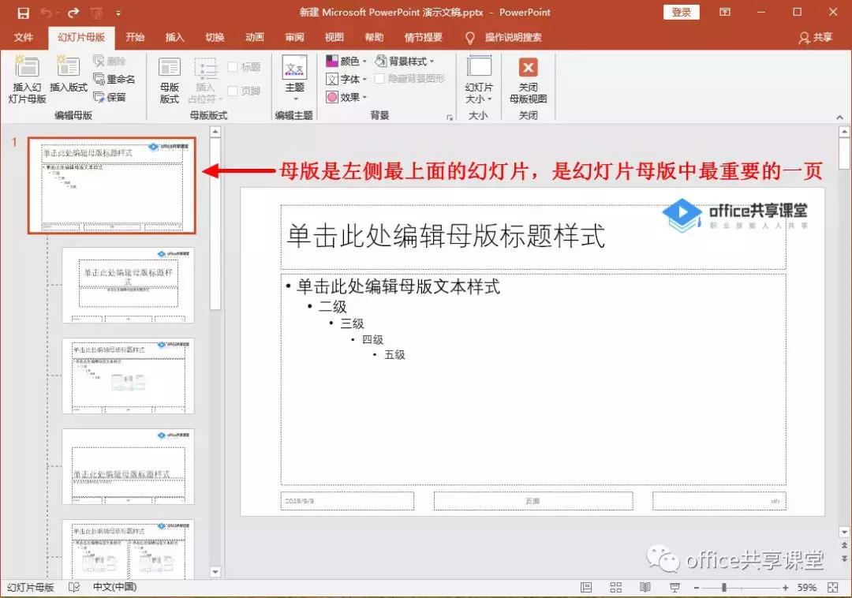Open Slide Size (幻灯片大小) dropdown

479,80
